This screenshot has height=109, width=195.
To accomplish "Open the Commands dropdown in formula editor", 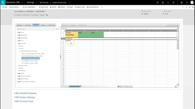I will (x=82, y=25).
